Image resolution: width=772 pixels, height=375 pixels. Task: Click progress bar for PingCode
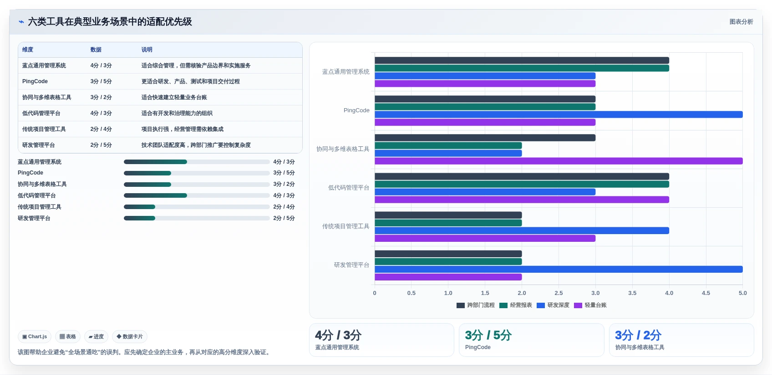(197, 173)
